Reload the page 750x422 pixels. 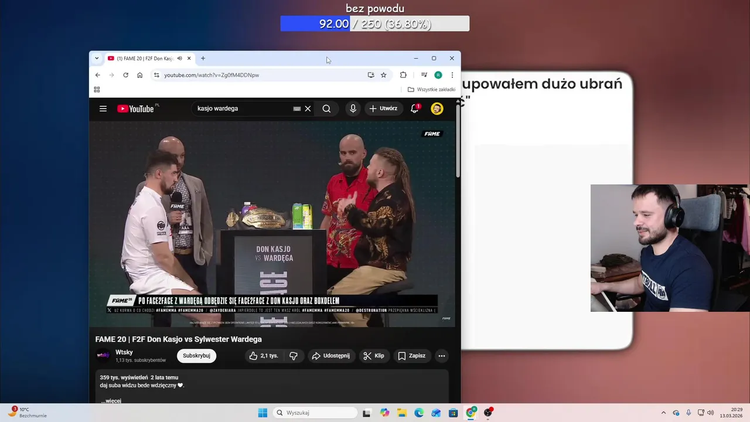pyautogui.click(x=125, y=75)
